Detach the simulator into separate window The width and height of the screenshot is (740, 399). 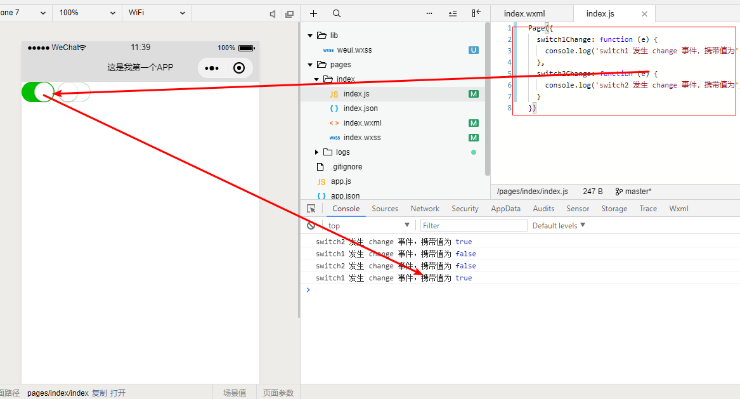[x=290, y=13]
